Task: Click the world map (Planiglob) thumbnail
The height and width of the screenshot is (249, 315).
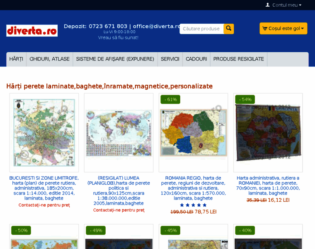Action: [119, 132]
